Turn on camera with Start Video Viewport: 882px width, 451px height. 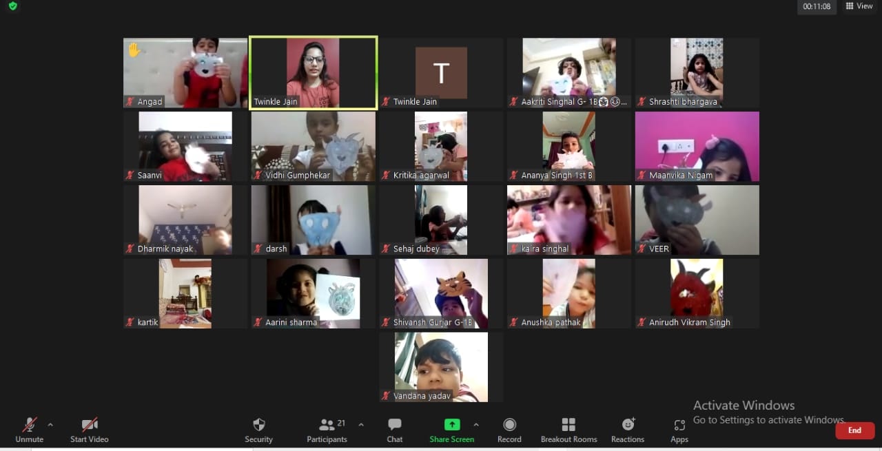(90, 430)
